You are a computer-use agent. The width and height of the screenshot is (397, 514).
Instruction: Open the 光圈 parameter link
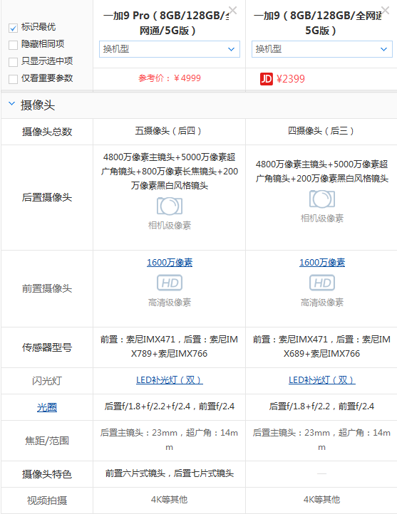pos(47,407)
